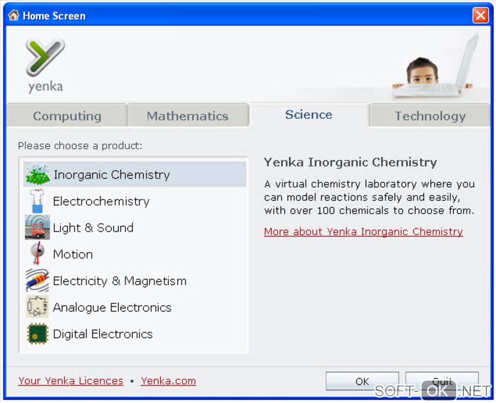Image resolution: width=496 pixels, height=403 pixels.
Task: Click the Quit button
Action: (x=442, y=381)
